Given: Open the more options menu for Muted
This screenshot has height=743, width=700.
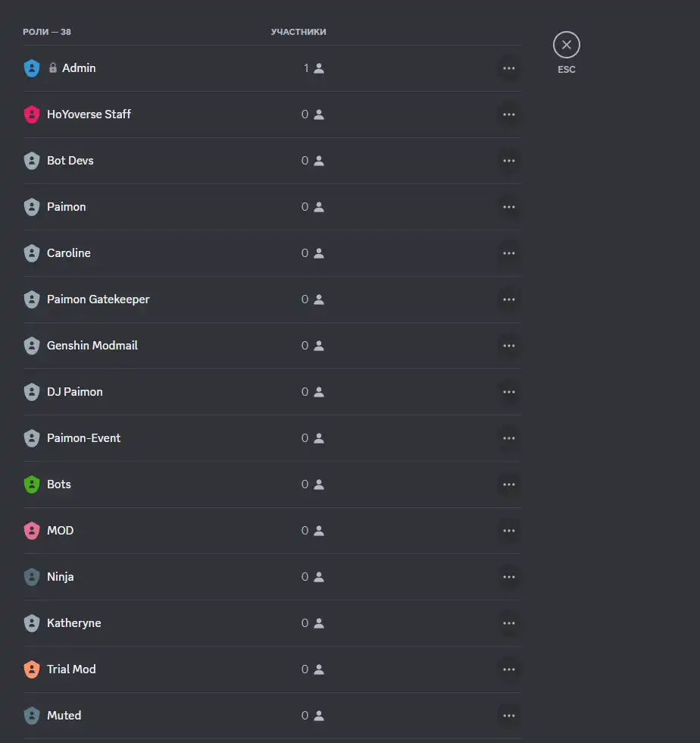Looking at the screenshot, I should [508, 716].
